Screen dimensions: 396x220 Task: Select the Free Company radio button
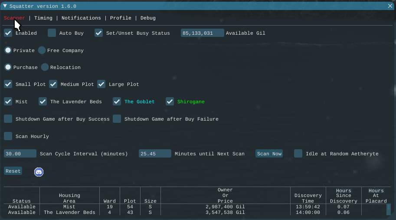pyautogui.click(x=42, y=50)
